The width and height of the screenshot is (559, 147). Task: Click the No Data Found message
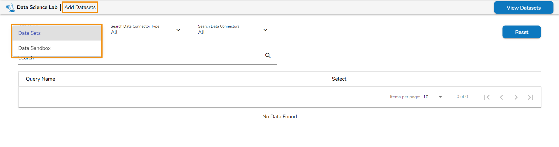[x=280, y=117]
